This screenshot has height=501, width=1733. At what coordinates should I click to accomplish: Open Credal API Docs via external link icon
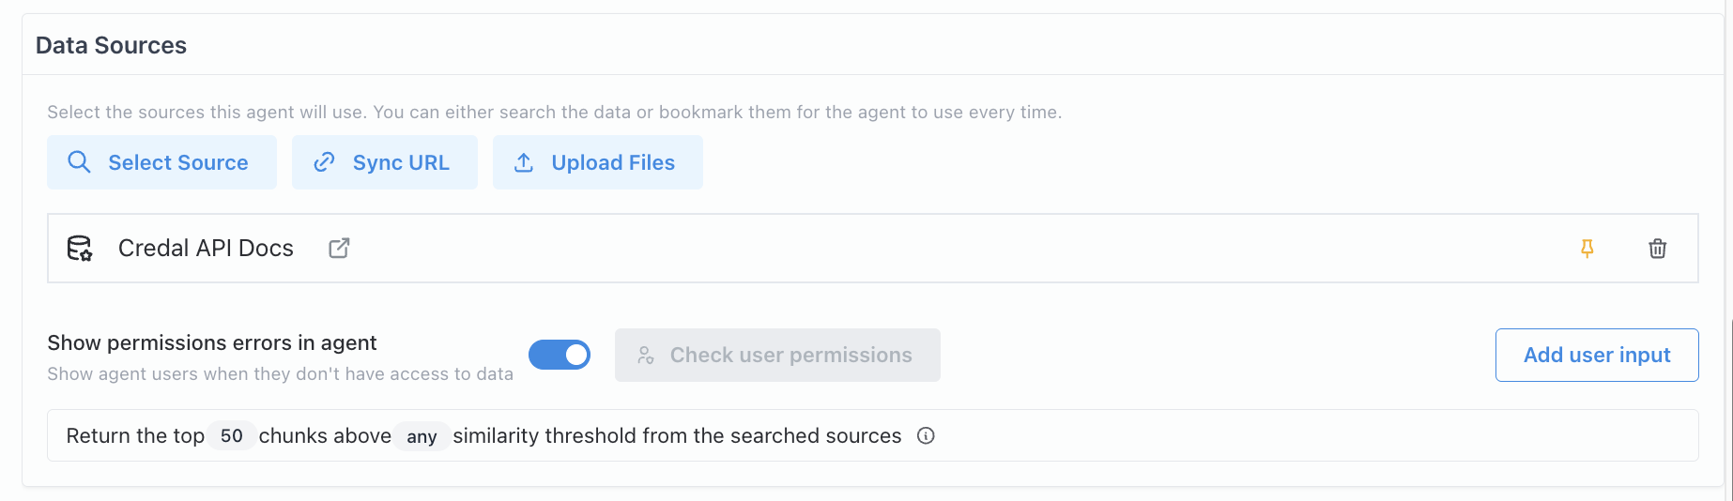pos(339,249)
